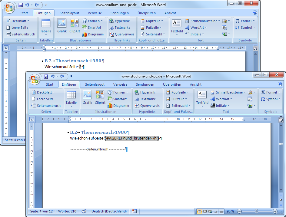The height and width of the screenshot is (217, 286).
Task: Add Textmarke bookmark in front window
Action: click(145, 99)
